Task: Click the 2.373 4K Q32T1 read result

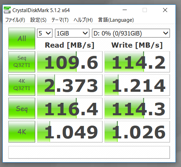Action: coord(70,85)
